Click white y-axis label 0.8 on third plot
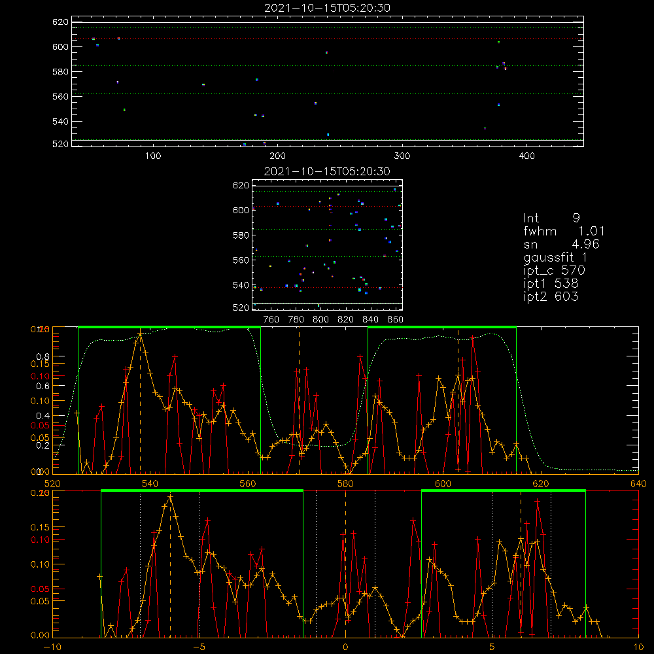The image size is (654, 654). (x=43, y=356)
